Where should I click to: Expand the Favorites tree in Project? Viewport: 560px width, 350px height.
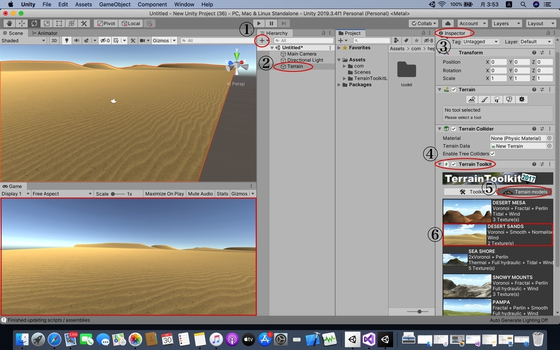339,48
